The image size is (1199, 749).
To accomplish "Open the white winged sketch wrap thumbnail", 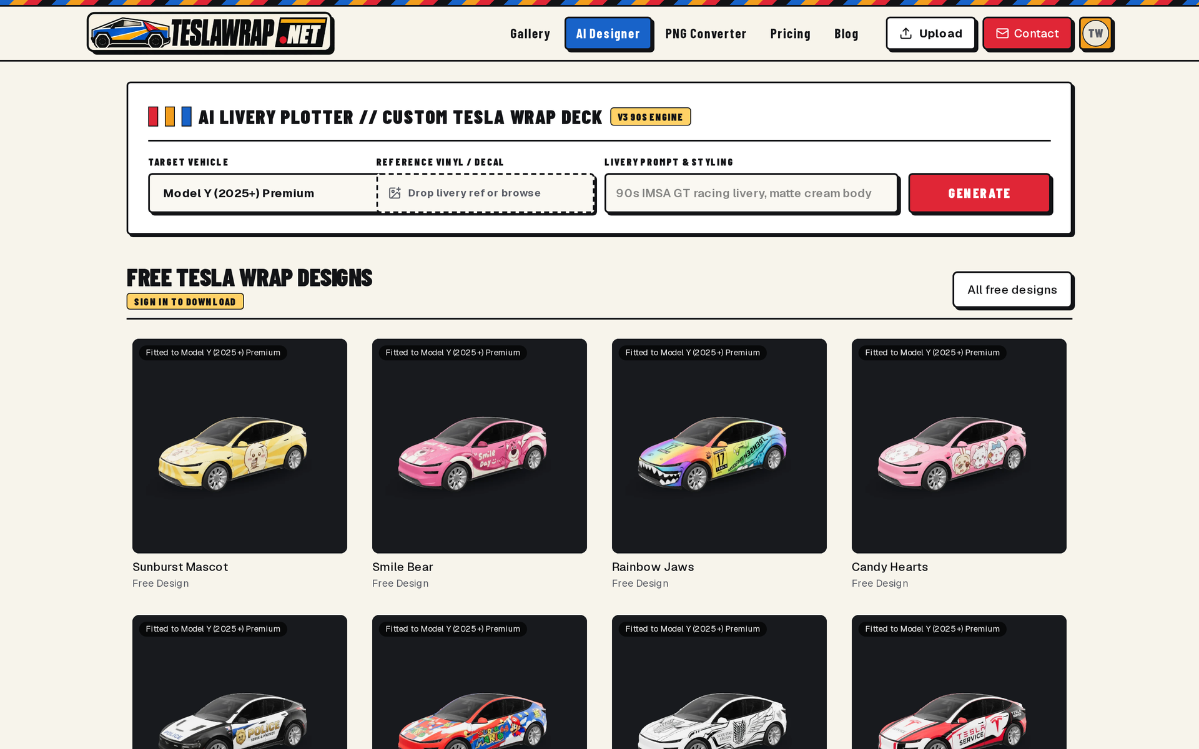I will pyautogui.click(x=719, y=682).
